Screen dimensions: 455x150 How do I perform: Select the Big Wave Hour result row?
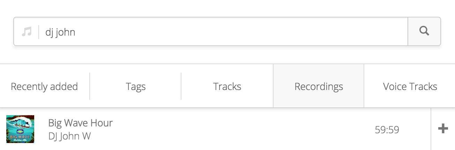click(x=215, y=129)
